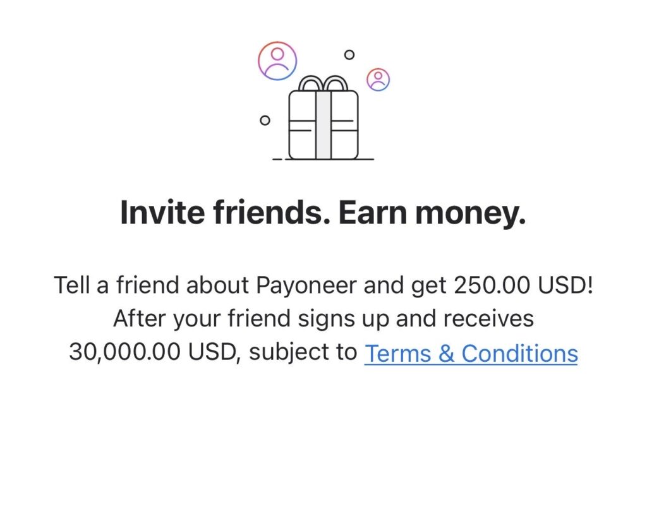
Task: Click the smaller profile avatar icon
Action: [x=378, y=80]
